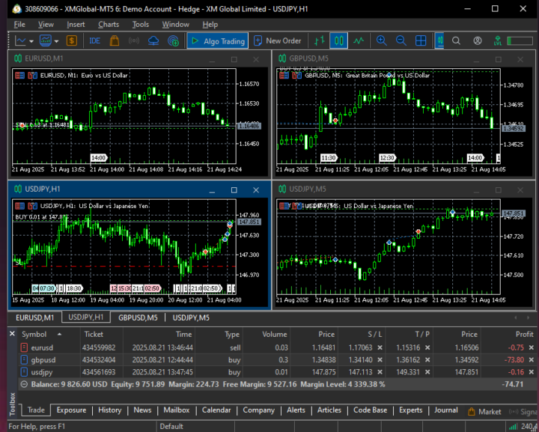Switch chart to bar chart style

(320, 41)
